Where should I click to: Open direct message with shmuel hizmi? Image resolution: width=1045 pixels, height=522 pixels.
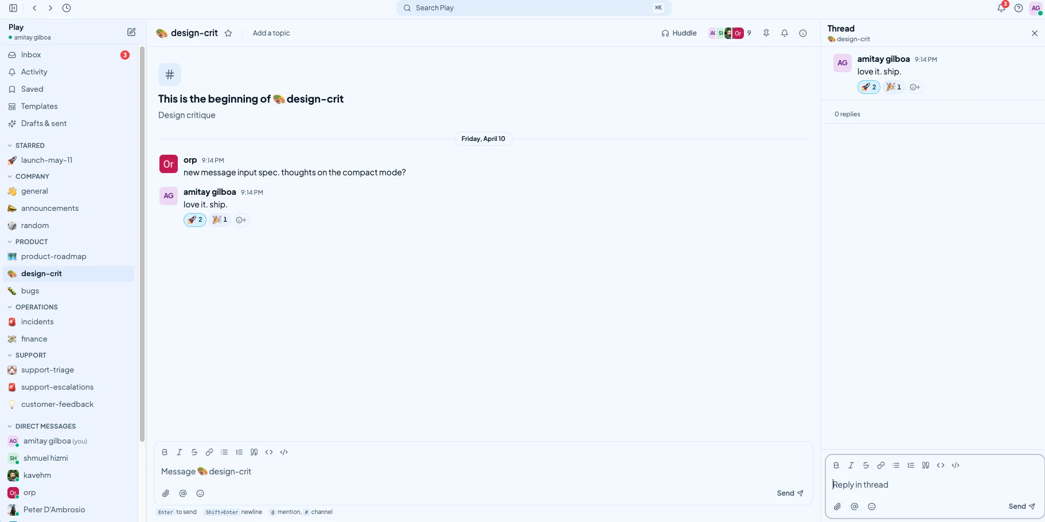[x=69, y=458]
